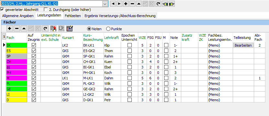Click the Bearbeiten button in Teilleistung
Viewport: 269px width, 116px height.
click(243, 45)
